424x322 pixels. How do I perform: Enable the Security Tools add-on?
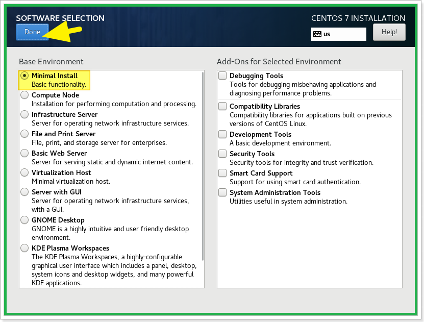222,154
